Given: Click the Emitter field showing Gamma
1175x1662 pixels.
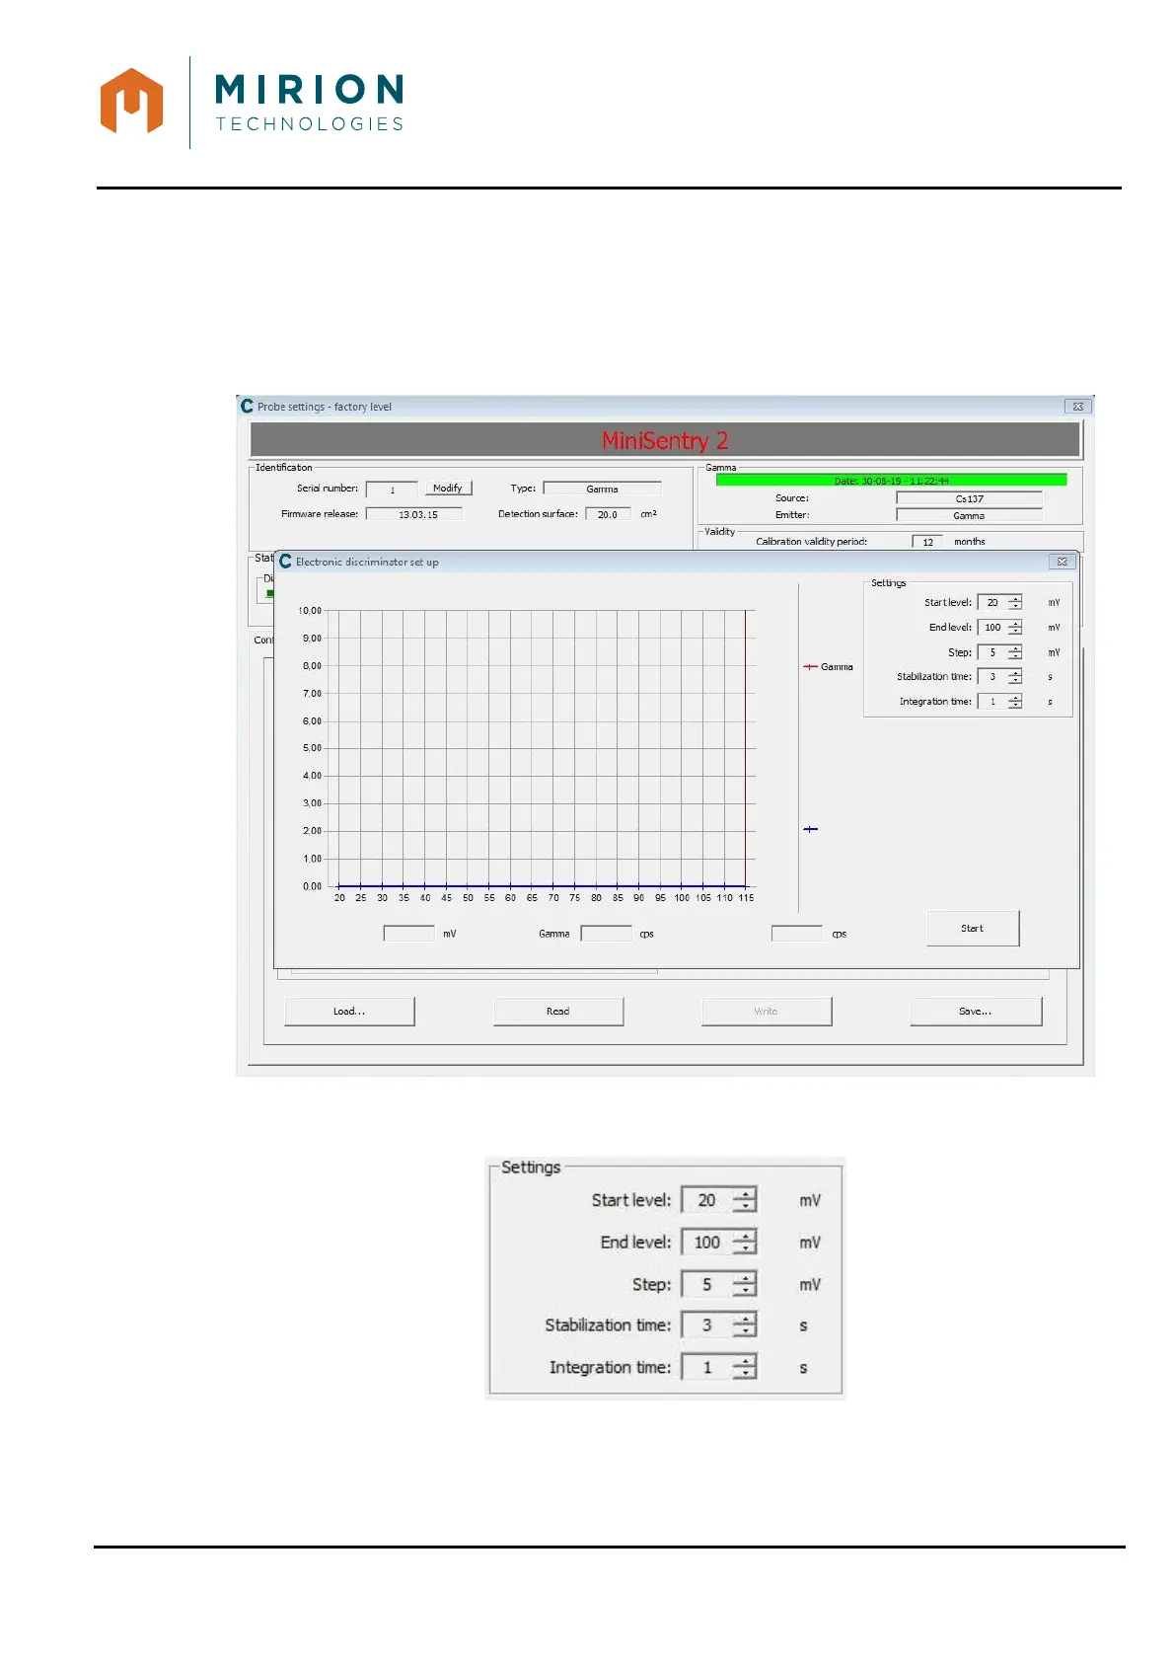Looking at the screenshot, I should (969, 515).
